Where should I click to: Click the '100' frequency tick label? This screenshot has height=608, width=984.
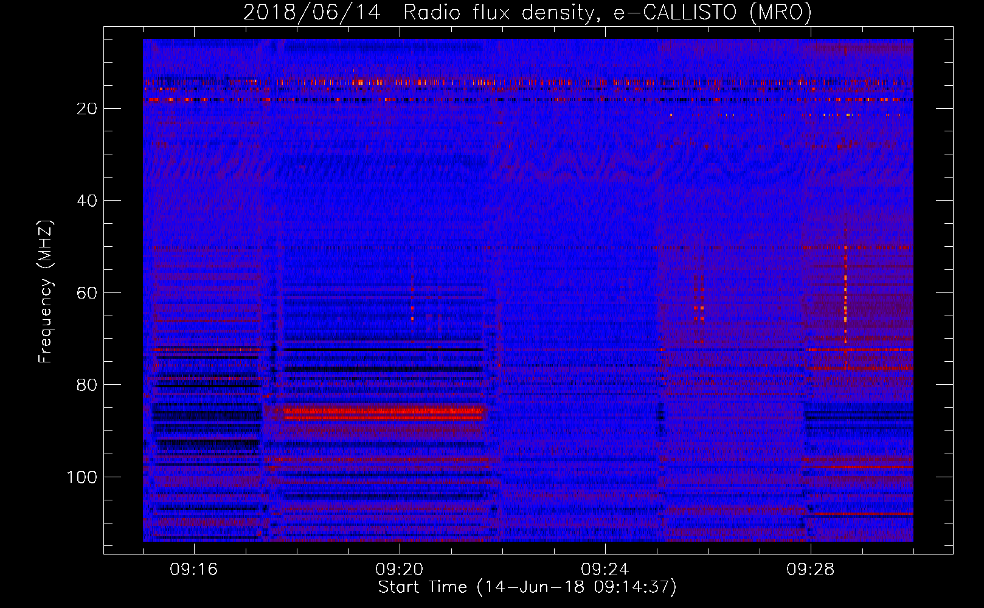tap(83, 477)
